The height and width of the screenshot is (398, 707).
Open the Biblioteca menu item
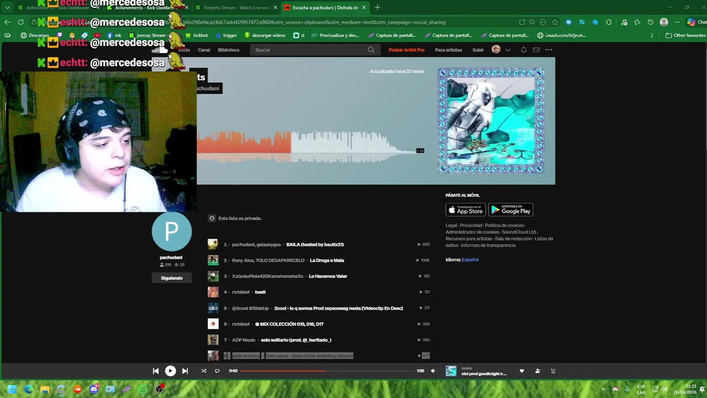(x=229, y=50)
